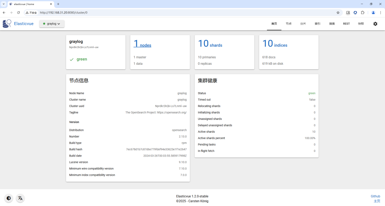Select the Lucene version 9.10.0
385x206 pixels.
click(183, 162)
